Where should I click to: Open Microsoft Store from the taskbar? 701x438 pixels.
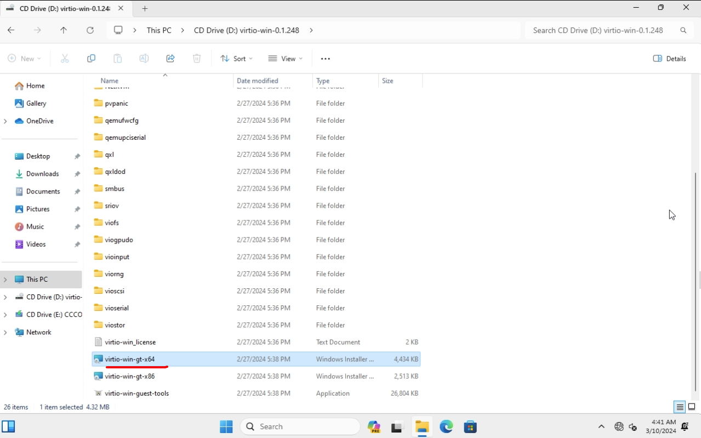point(470,426)
